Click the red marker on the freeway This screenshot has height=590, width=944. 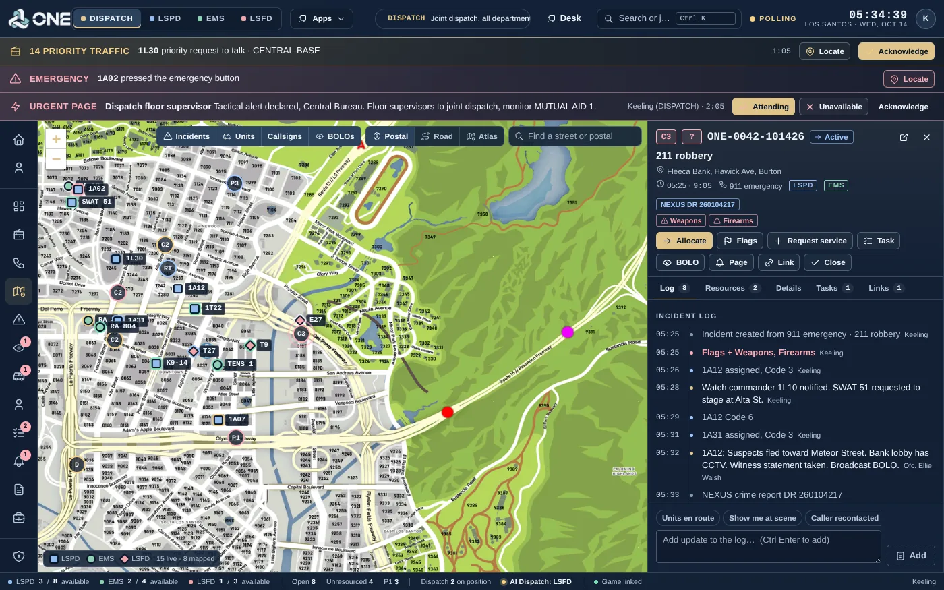click(447, 412)
